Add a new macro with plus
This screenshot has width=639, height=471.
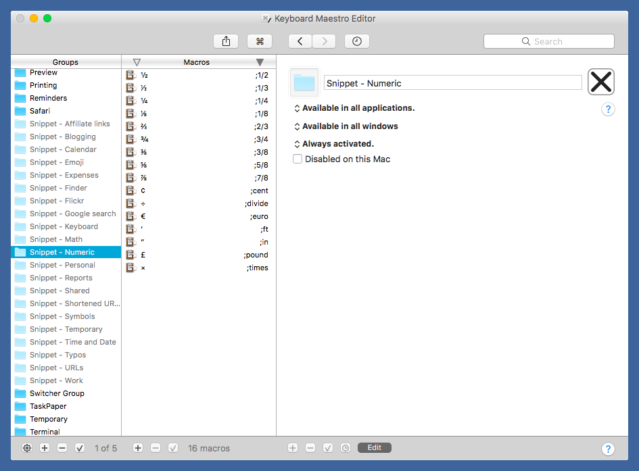[x=138, y=448]
